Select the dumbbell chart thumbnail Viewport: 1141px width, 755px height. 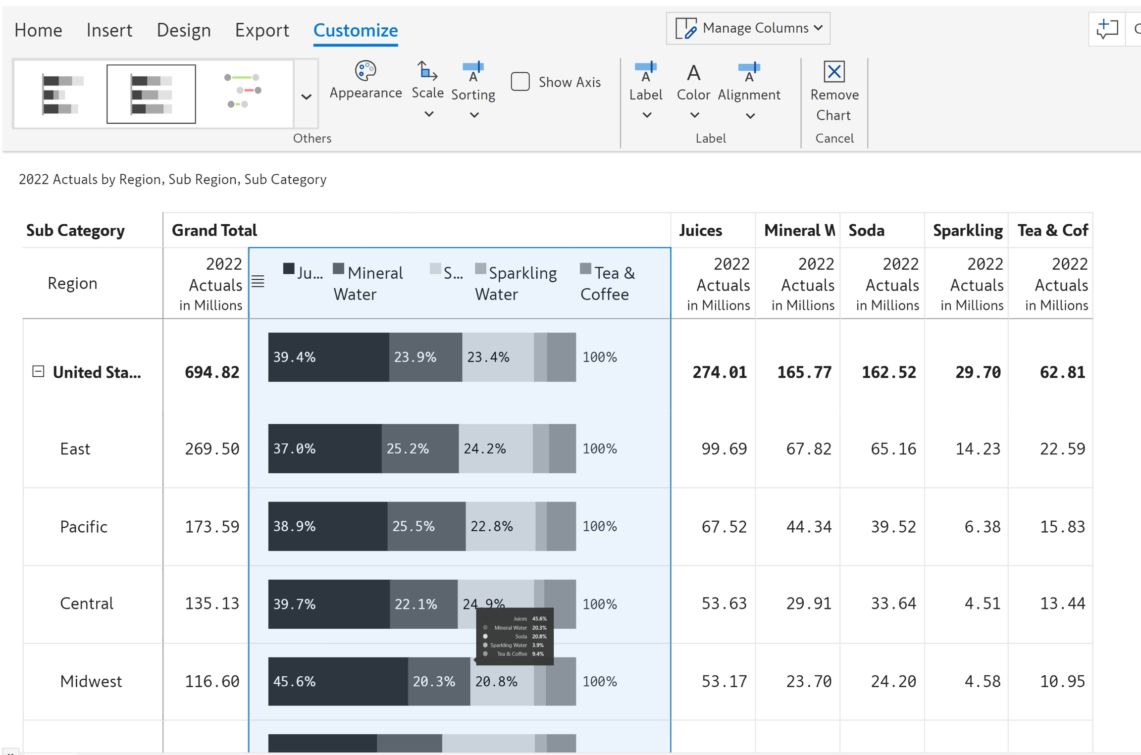pyautogui.click(x=242, y=91)
